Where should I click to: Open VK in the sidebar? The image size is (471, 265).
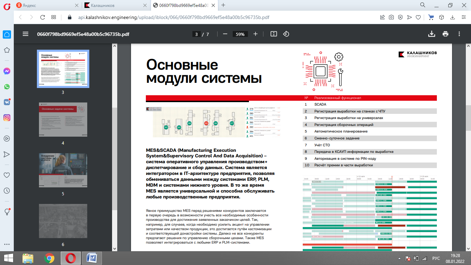coord(7,102)
